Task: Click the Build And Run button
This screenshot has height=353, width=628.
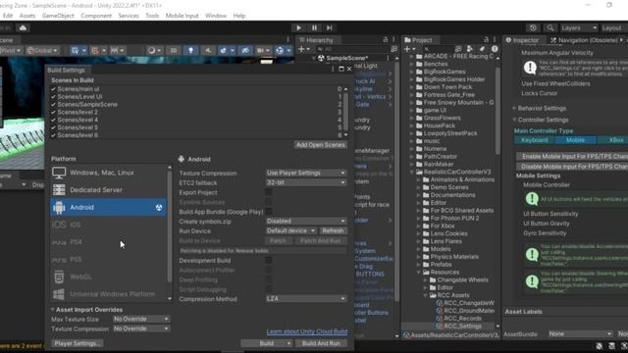Action: [321, 343]
